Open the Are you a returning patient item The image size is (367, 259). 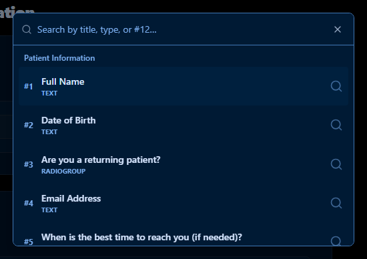pyautogui.click(x=183, y=164)
